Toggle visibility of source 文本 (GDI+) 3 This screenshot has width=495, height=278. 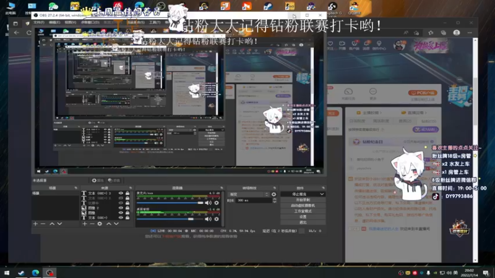121,193
